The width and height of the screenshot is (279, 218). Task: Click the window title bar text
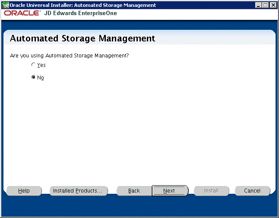click(80, 5)
